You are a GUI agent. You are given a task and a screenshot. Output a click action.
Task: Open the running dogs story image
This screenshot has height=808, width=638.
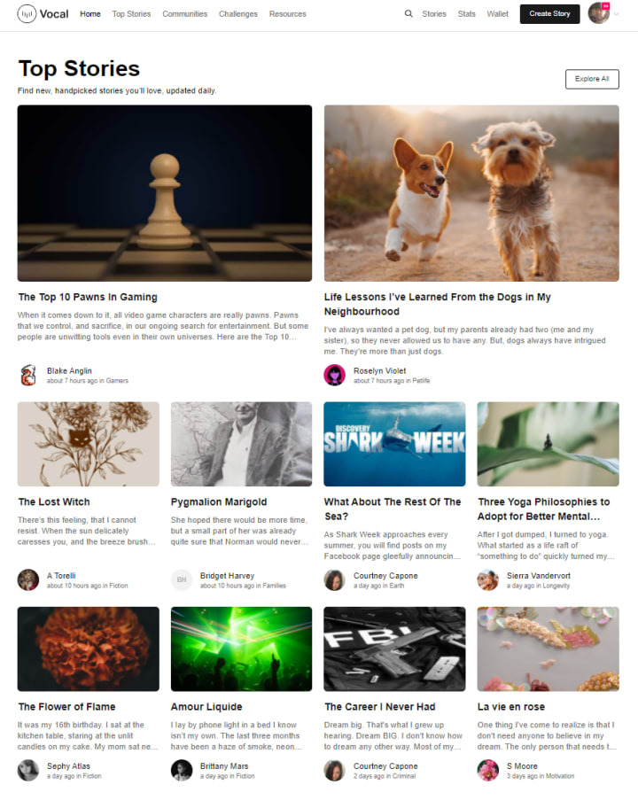pyautogui.click(x=471, y=193)
